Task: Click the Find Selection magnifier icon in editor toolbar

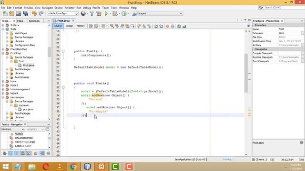Action: click(112, 26)
